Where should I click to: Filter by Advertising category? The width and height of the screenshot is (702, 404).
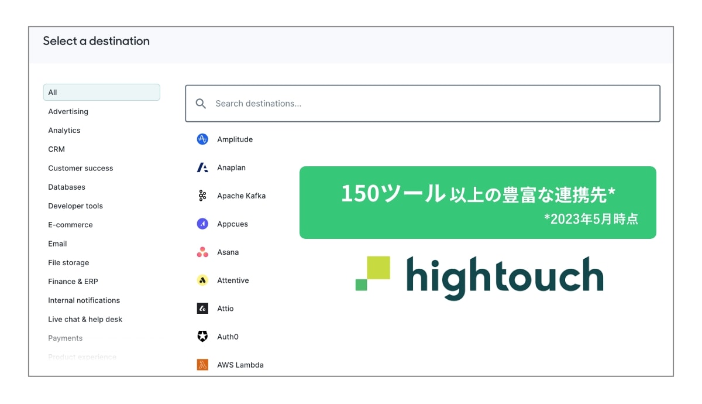[x=68, y=111]
